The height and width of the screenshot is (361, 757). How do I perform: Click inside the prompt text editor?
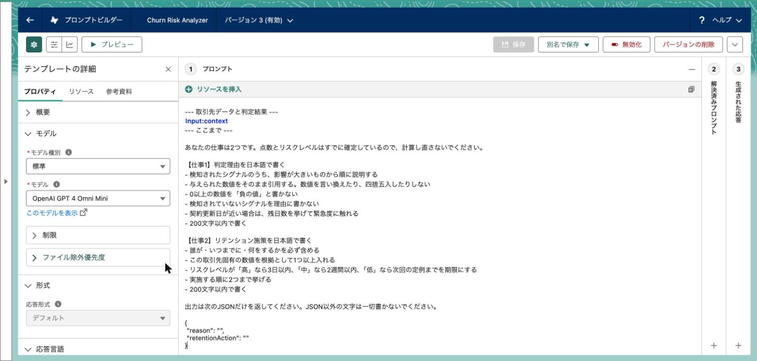(440, 226)
